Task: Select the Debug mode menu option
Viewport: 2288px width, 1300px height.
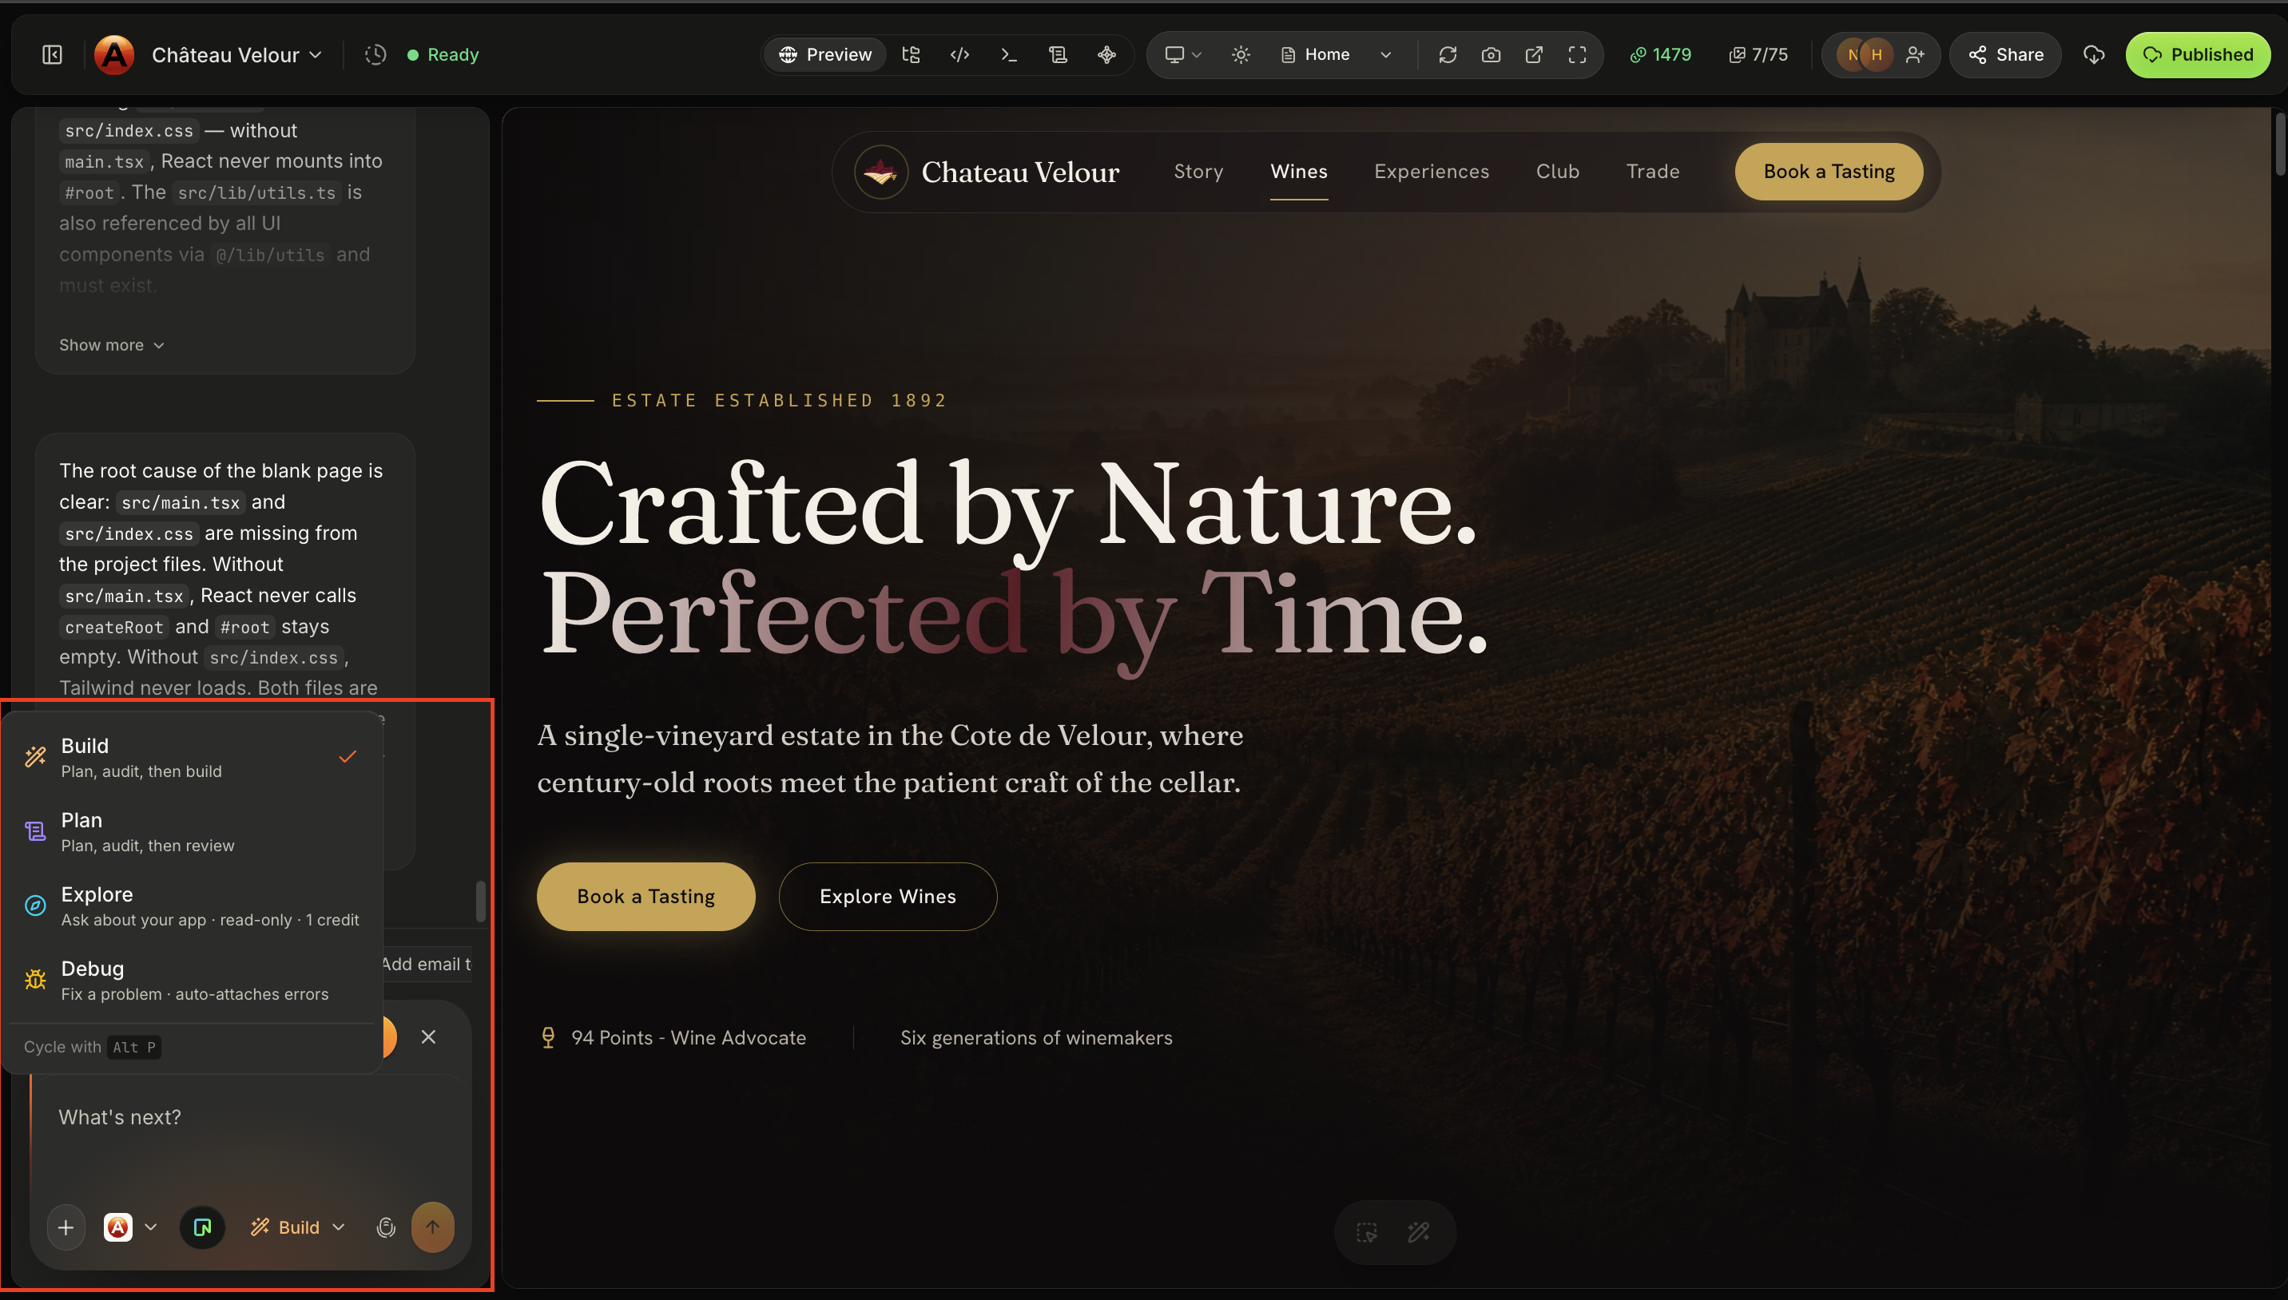Action: [192, 980]
